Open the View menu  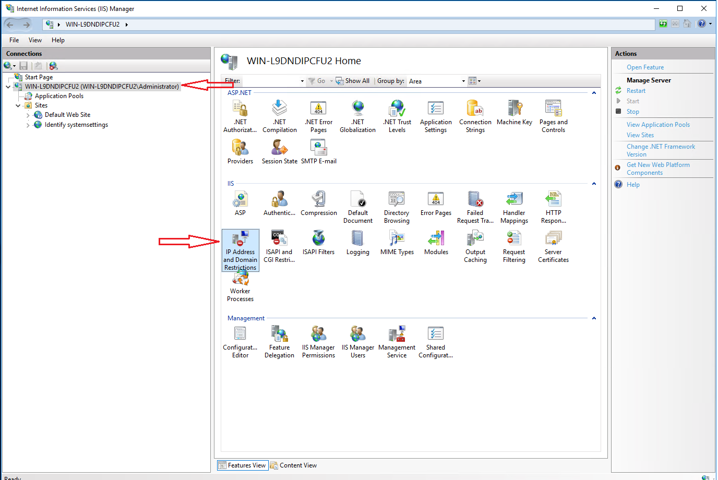pos(35,40)
